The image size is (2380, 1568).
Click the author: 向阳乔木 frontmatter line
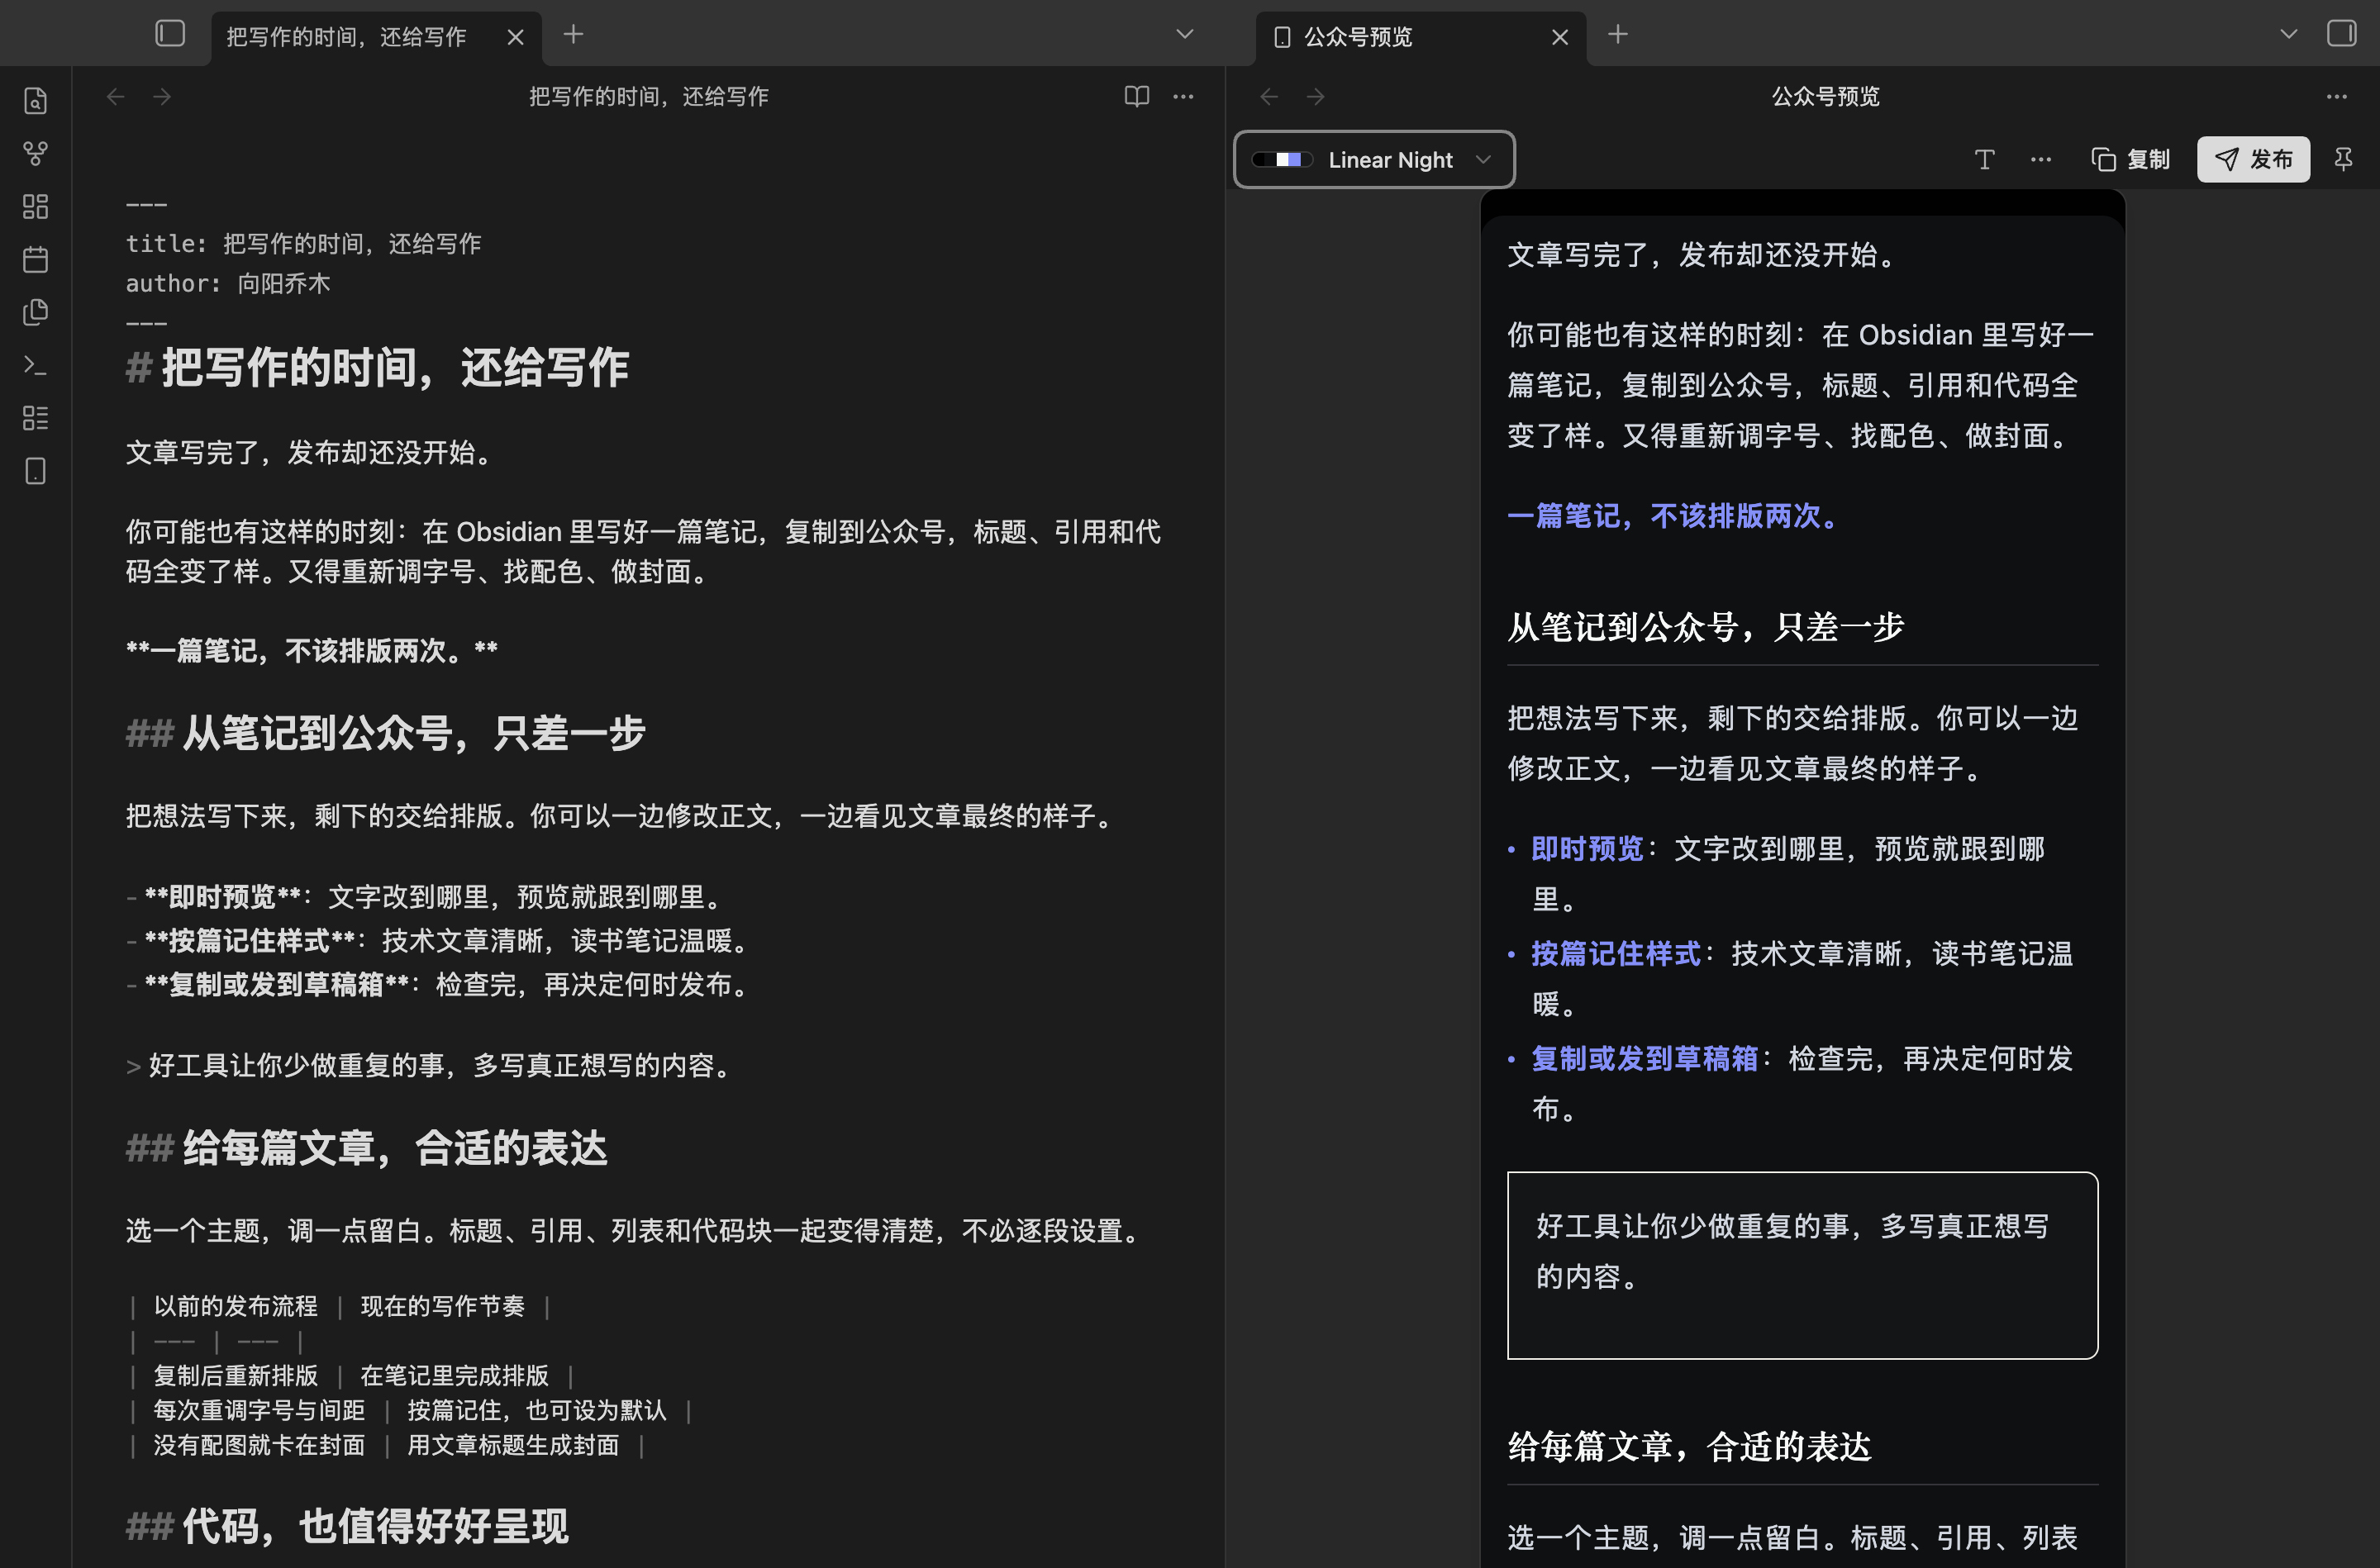[x=228, y=284]
